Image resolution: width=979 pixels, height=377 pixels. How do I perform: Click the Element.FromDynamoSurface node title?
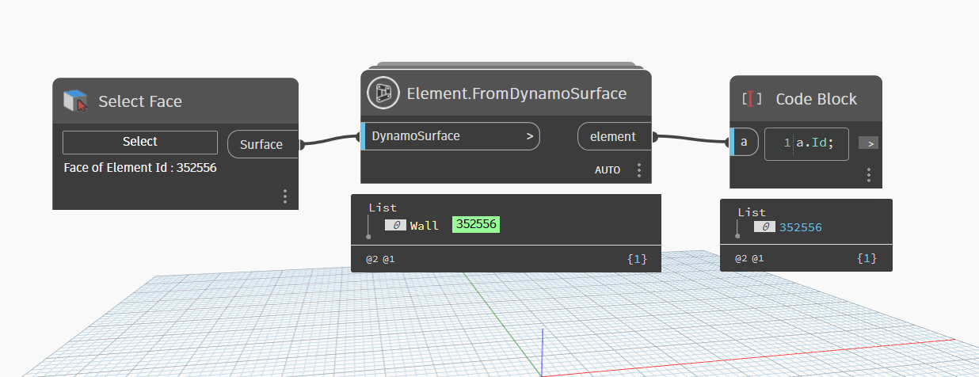point(516,93)
